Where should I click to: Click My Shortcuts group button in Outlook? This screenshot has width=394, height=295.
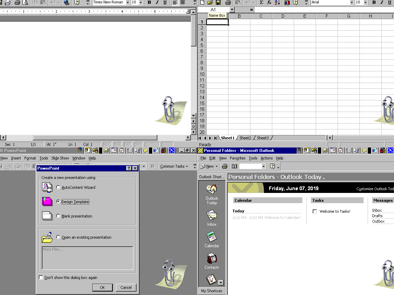click(212, 291)
